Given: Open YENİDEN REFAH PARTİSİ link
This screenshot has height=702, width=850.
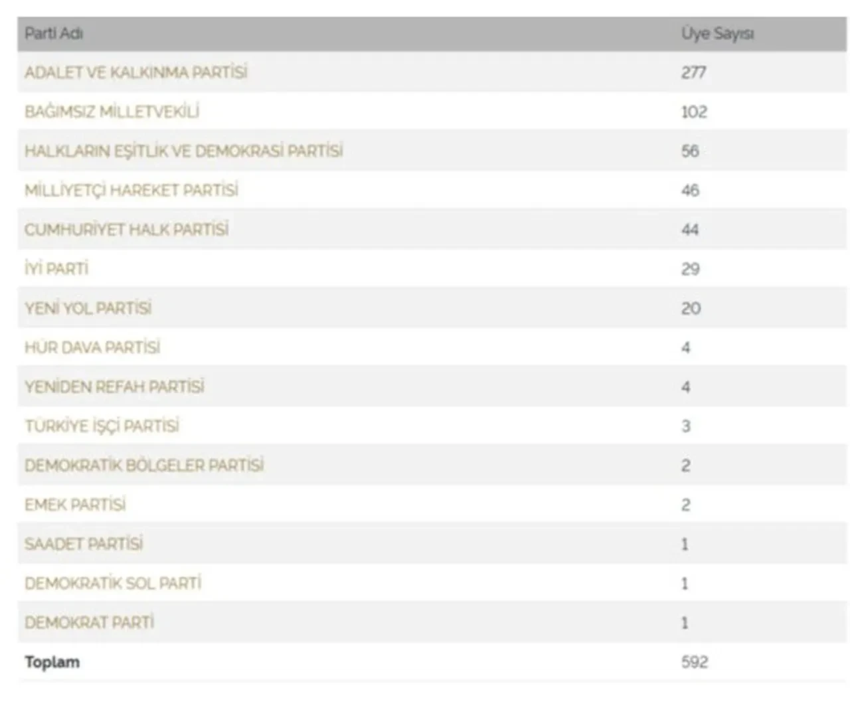Looking at the screenshot, I should pos(114,386).
